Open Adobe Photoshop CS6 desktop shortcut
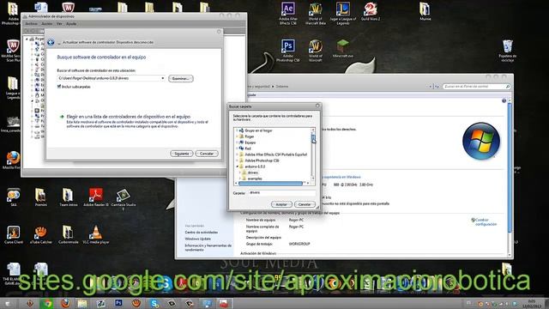549x309 pixels. pos(288,51)
